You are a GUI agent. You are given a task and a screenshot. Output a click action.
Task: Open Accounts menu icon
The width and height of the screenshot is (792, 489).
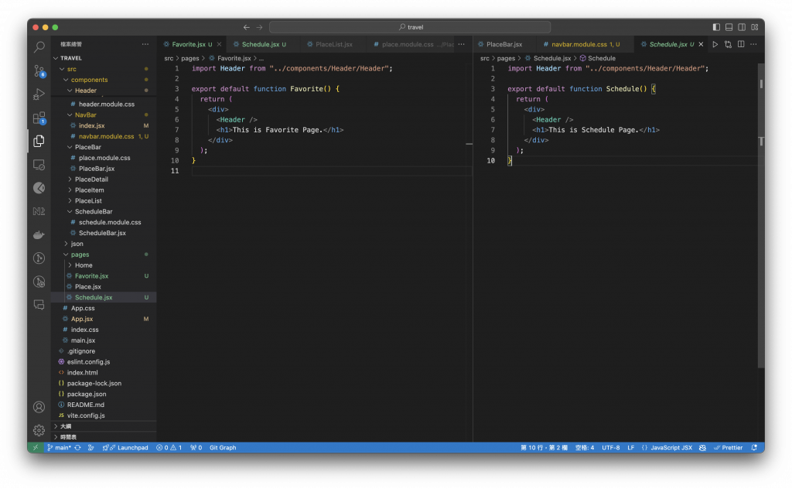pyautogui.click(x=39, y=407)
